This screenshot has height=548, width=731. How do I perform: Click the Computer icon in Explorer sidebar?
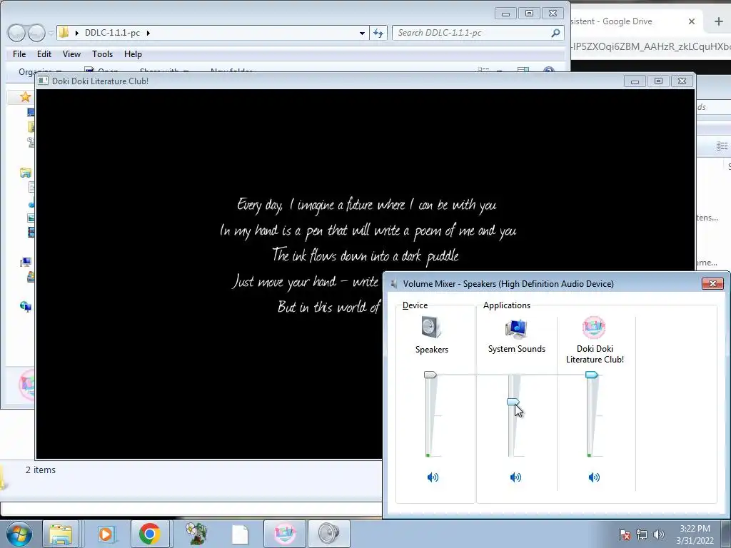click(x=26, y=262)
